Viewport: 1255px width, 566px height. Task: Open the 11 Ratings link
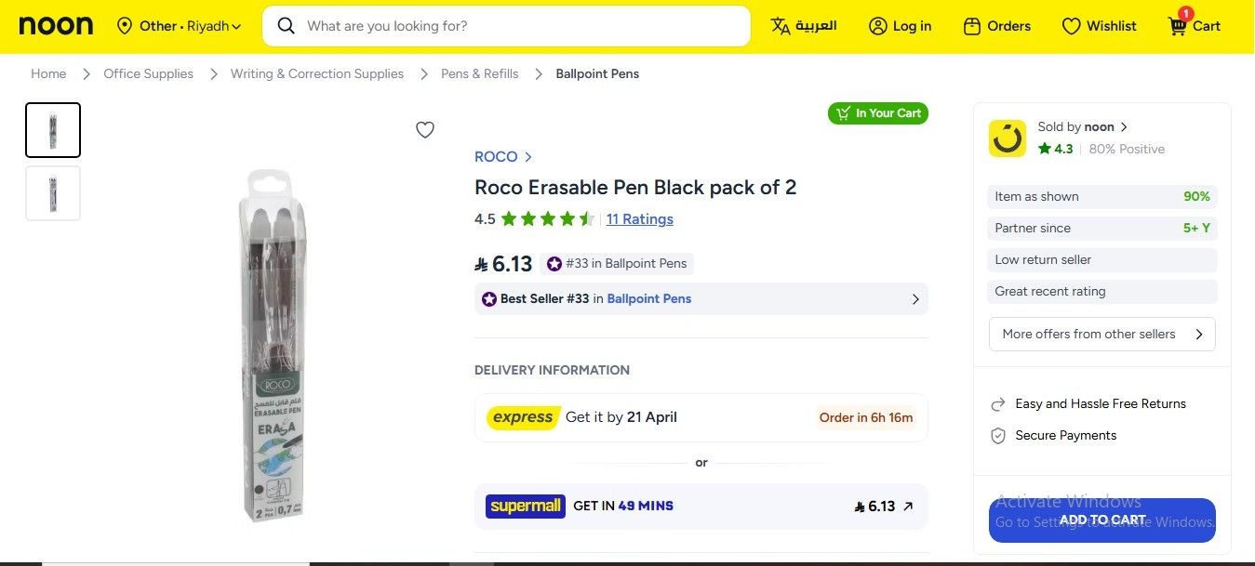click(639, 218)
